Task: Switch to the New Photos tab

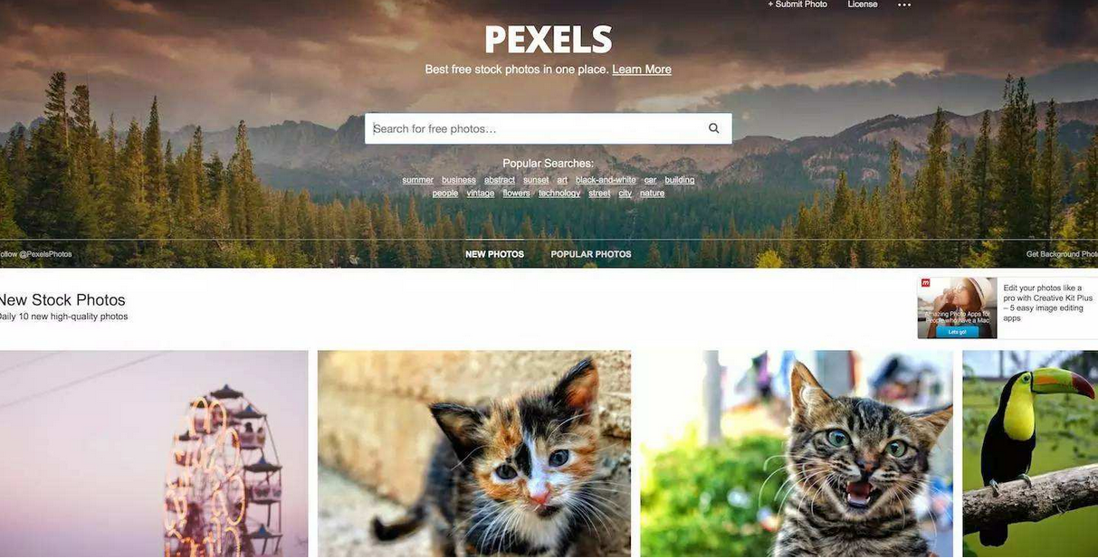Action: pos(494,254)
